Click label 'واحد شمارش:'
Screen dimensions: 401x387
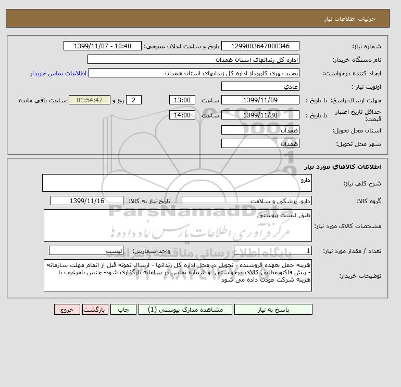coord(151,251)
